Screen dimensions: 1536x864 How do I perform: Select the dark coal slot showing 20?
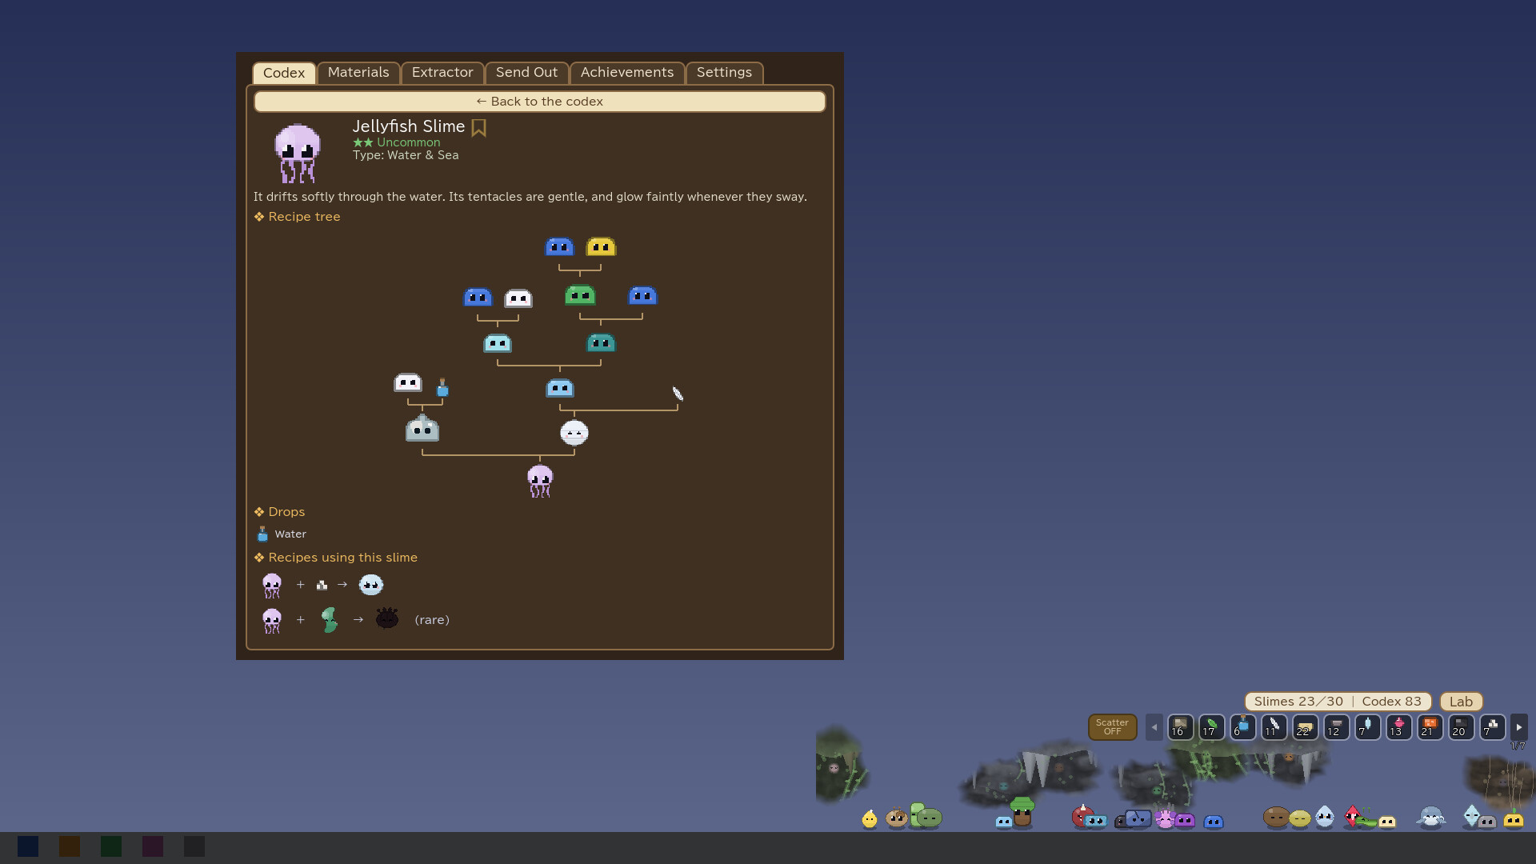1461,727
